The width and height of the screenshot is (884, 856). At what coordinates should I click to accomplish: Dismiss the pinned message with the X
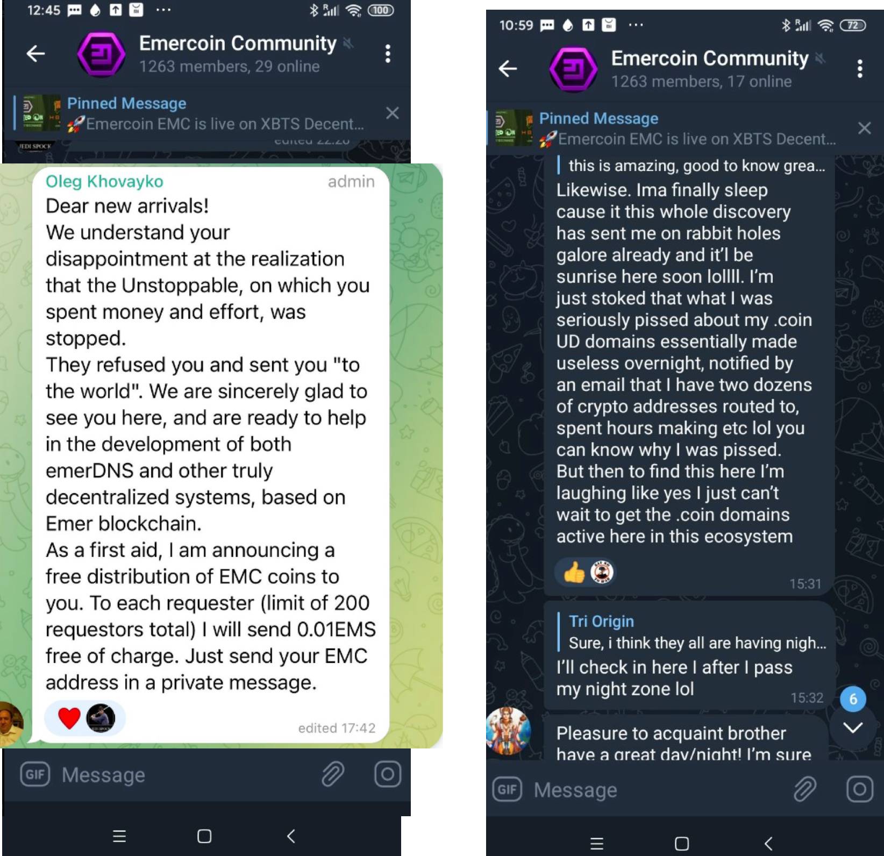pyautogui.click(x=393, y=112)
